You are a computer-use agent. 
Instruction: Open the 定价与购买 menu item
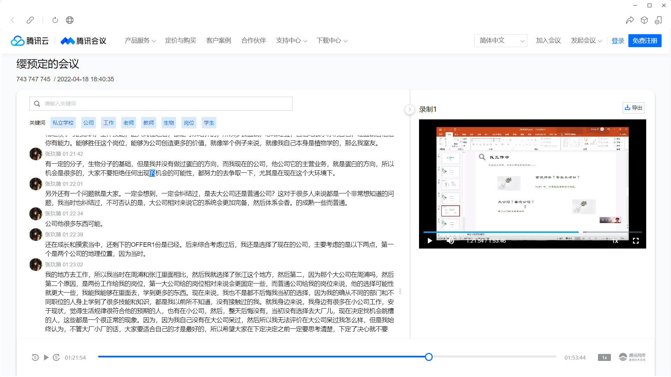(x=180, y=40)
